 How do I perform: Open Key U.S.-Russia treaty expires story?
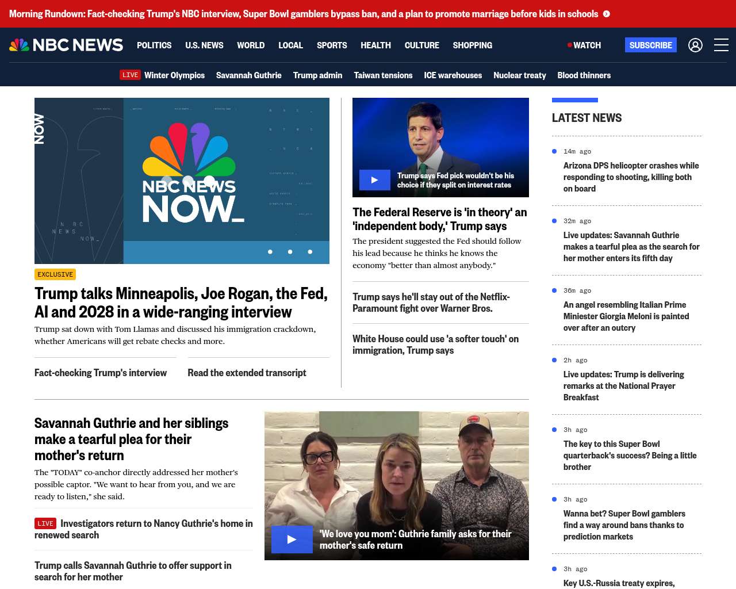(619, 583)
